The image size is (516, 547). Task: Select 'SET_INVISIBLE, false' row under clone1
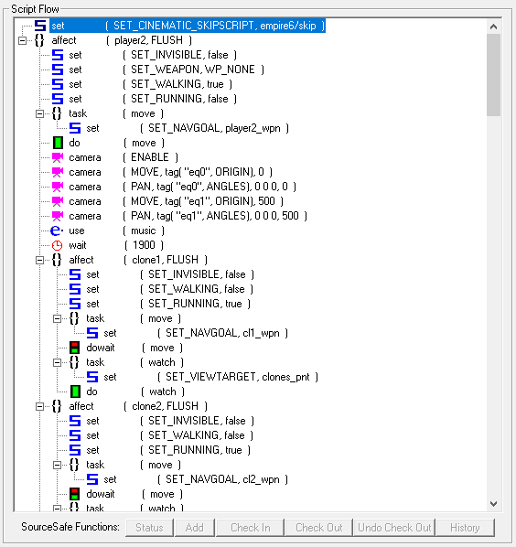[x=170, y=274]
